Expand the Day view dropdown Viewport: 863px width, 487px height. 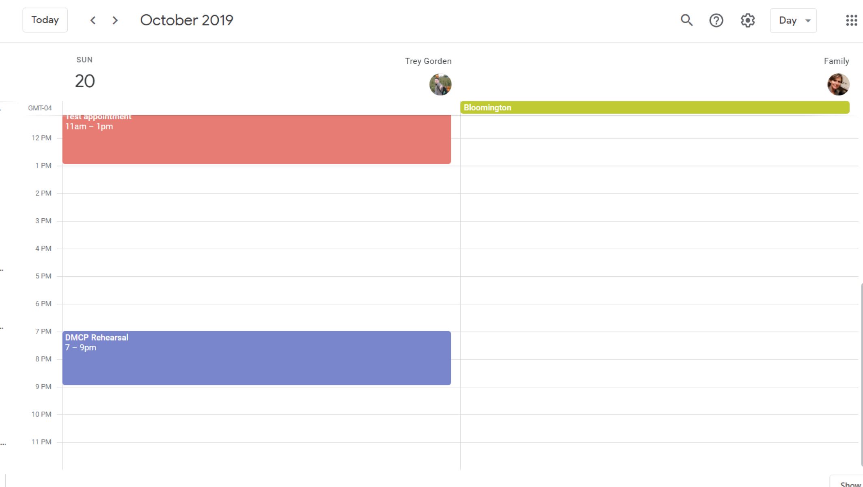click(793, 20)
